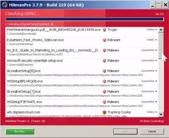Click desktop themes etc\desktop stuff path

coord(34,54)
